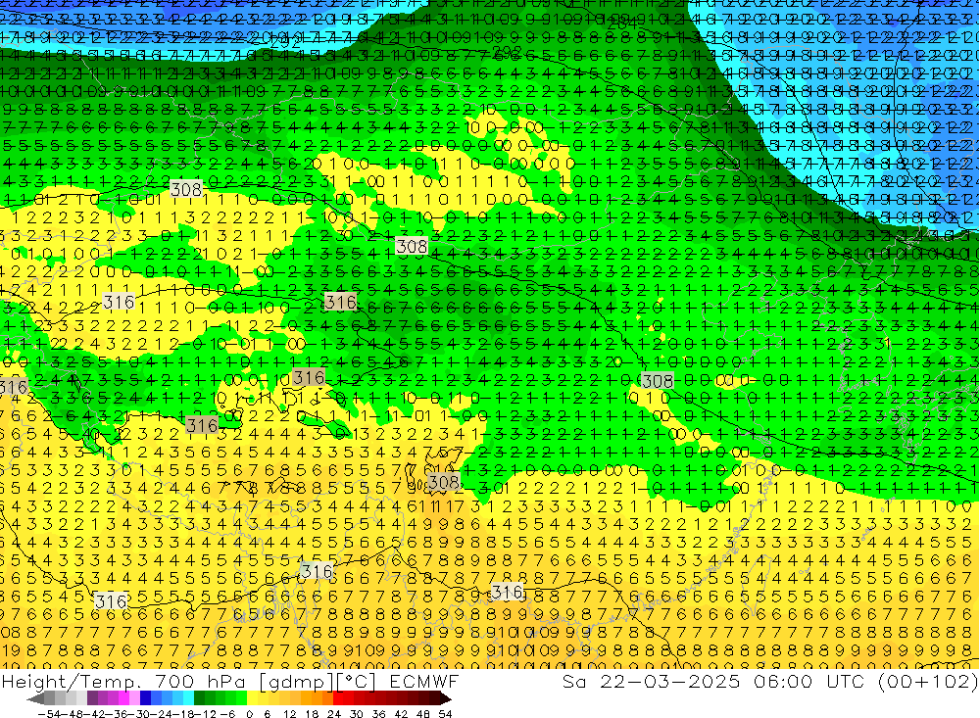
Task: Click the '-6' value under the color scale
Action: point(227,714)
